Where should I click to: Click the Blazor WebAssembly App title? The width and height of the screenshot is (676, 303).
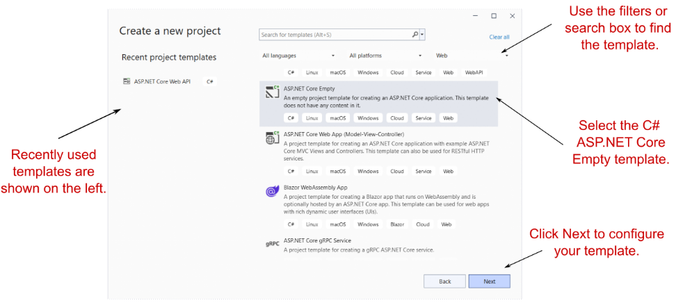[x=316, y=188]
